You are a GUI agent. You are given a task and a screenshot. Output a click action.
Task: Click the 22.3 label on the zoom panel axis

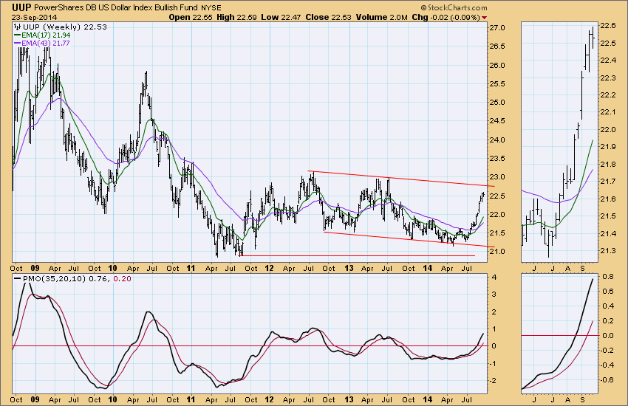pos(608,78)
